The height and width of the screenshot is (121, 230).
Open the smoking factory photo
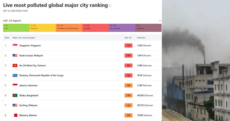click(x=196, y=60)
